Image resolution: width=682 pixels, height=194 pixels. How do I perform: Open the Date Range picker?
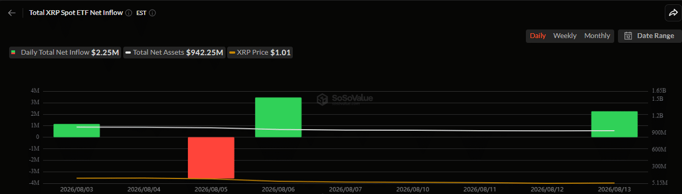tap(649, 36)
